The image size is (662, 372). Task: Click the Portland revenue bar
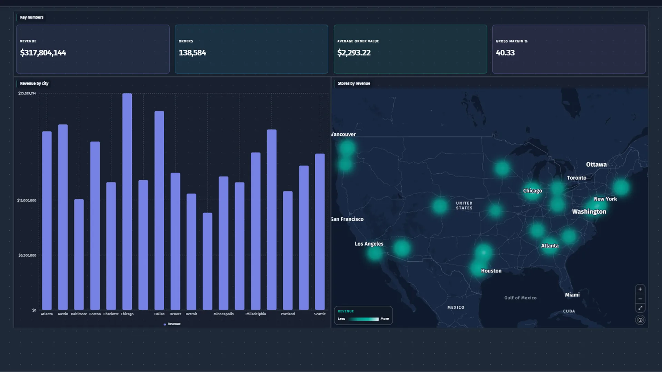click(x=288, y=250)
